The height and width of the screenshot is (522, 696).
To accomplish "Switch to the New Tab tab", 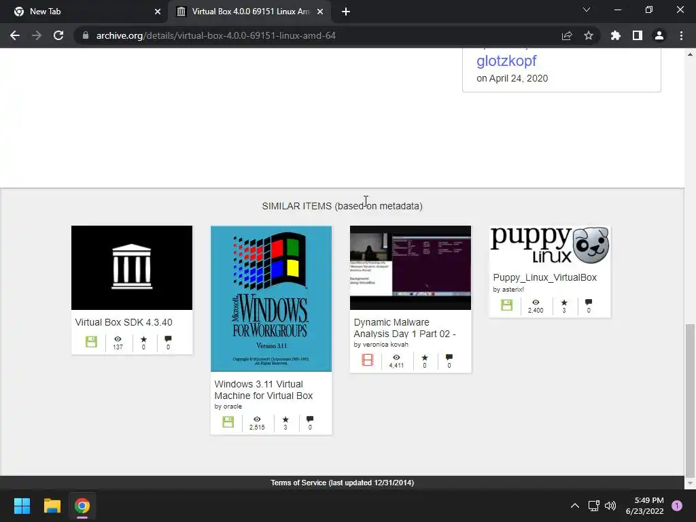I will click(x=84, y=12).
